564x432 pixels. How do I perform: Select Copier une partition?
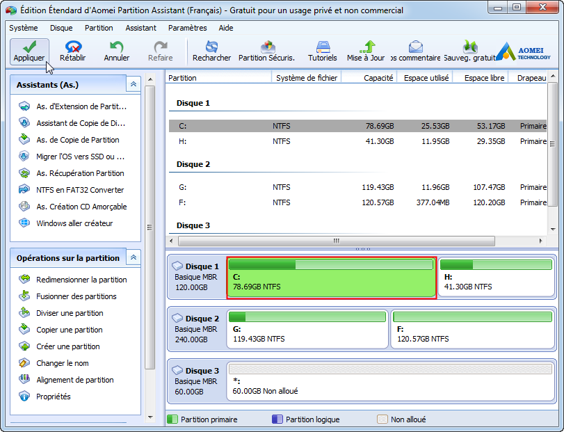pyautogui.click(x=61, y=330)
